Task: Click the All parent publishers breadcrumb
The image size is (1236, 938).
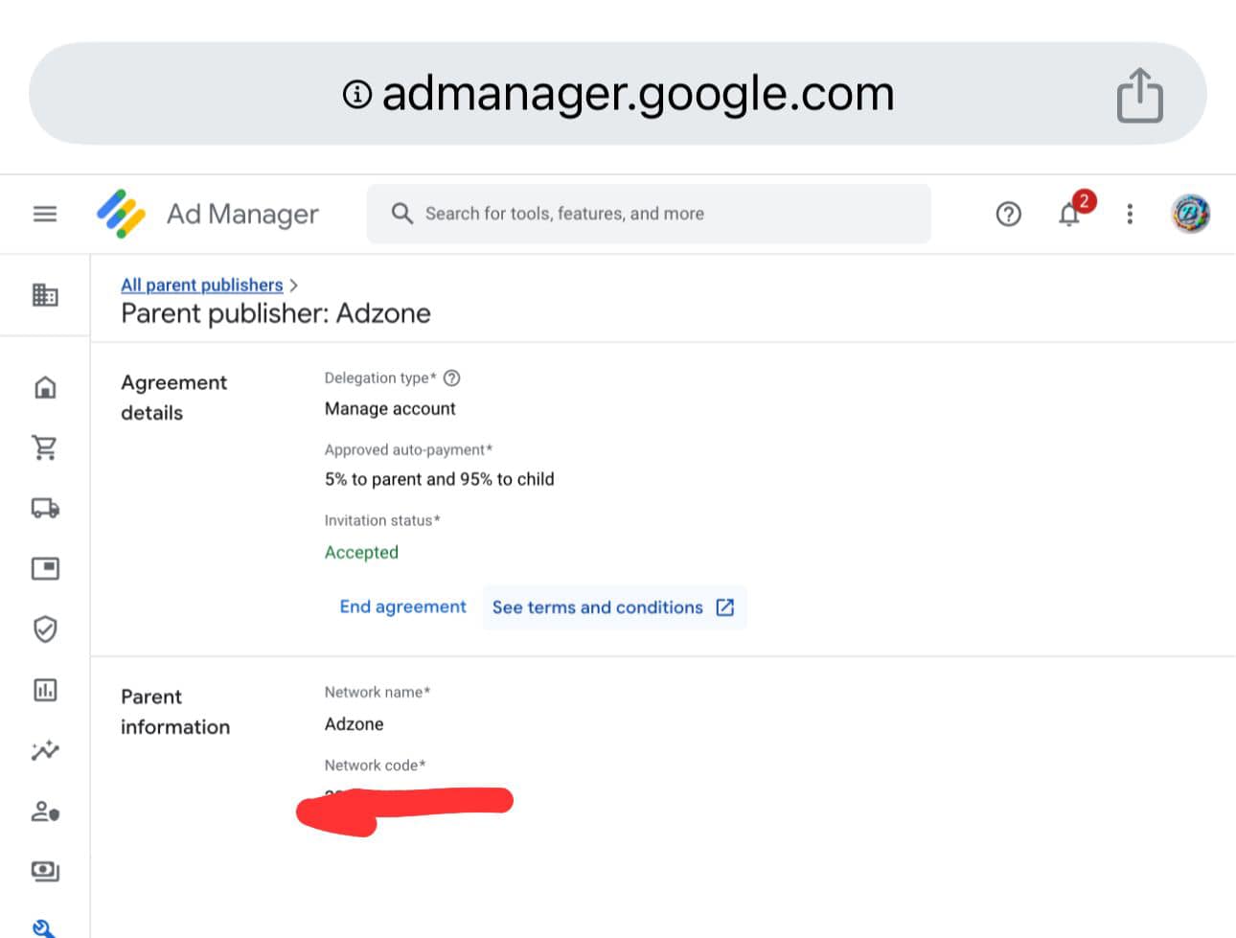Action: pos(201,285)
